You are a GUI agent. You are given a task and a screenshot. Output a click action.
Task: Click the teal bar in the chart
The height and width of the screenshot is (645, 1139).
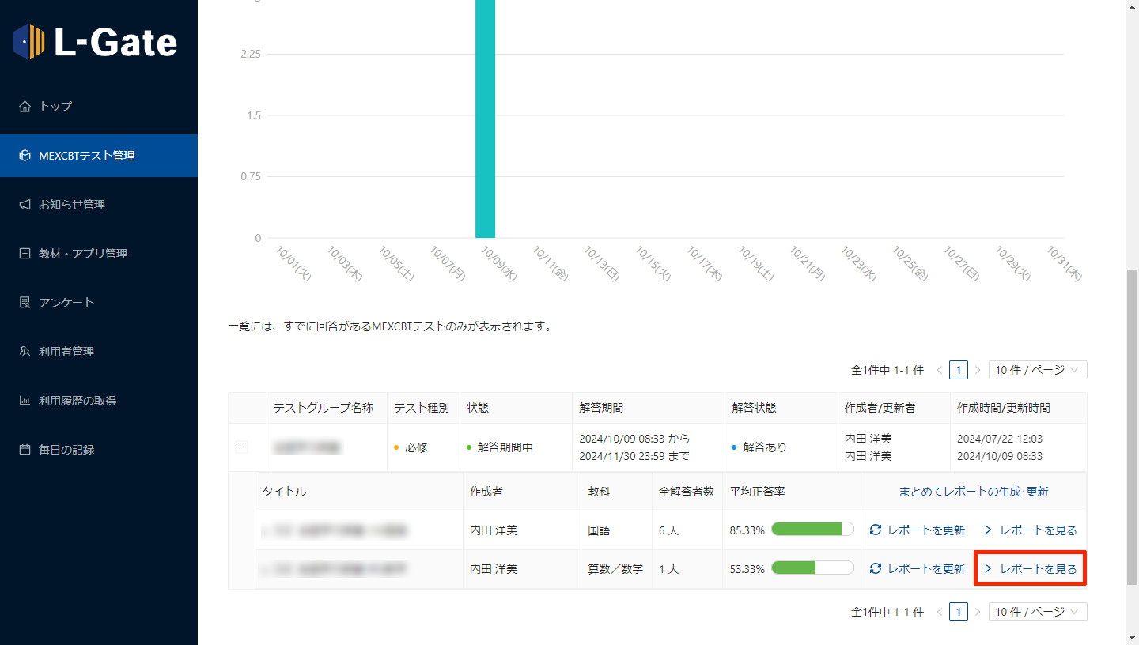click(485, 119)
